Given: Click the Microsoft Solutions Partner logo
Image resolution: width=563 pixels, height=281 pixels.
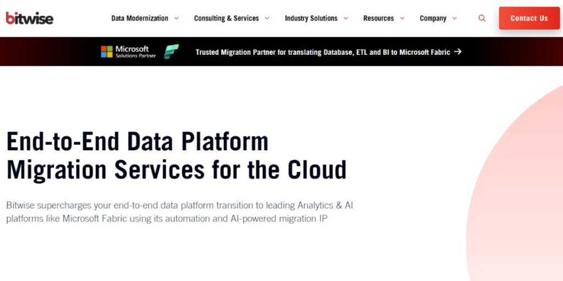Looking at the screenshot, I should (x=128, y=52).
